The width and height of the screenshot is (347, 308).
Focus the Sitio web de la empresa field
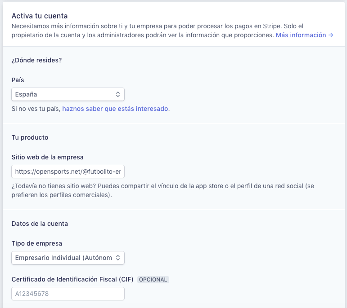coord(68,172)
